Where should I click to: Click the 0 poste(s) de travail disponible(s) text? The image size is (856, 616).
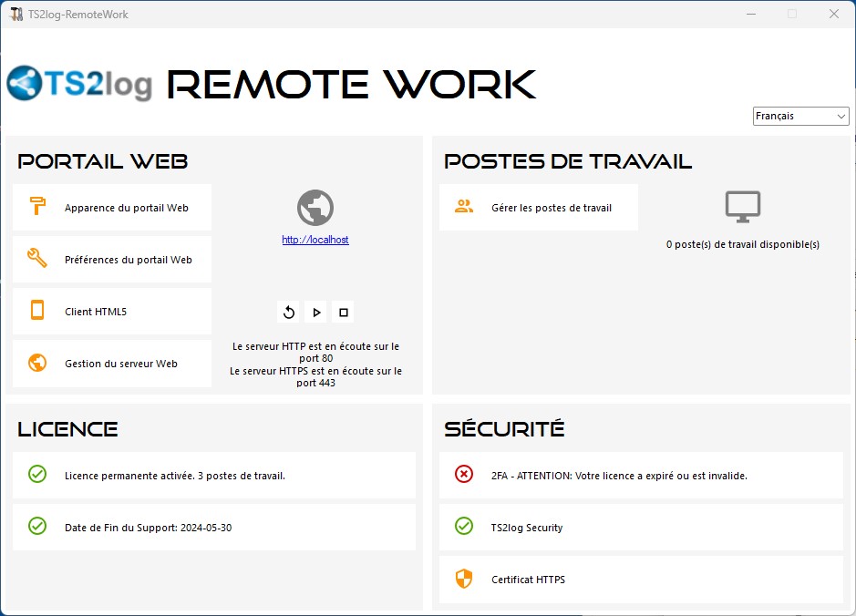[x=742, y=244]
